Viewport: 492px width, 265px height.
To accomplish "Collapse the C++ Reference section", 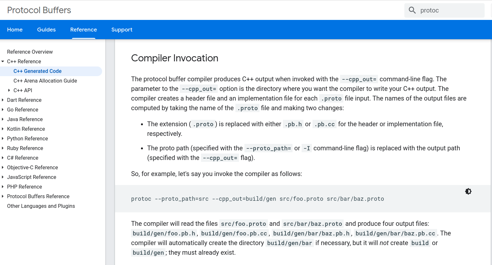I will pos(3,61).
